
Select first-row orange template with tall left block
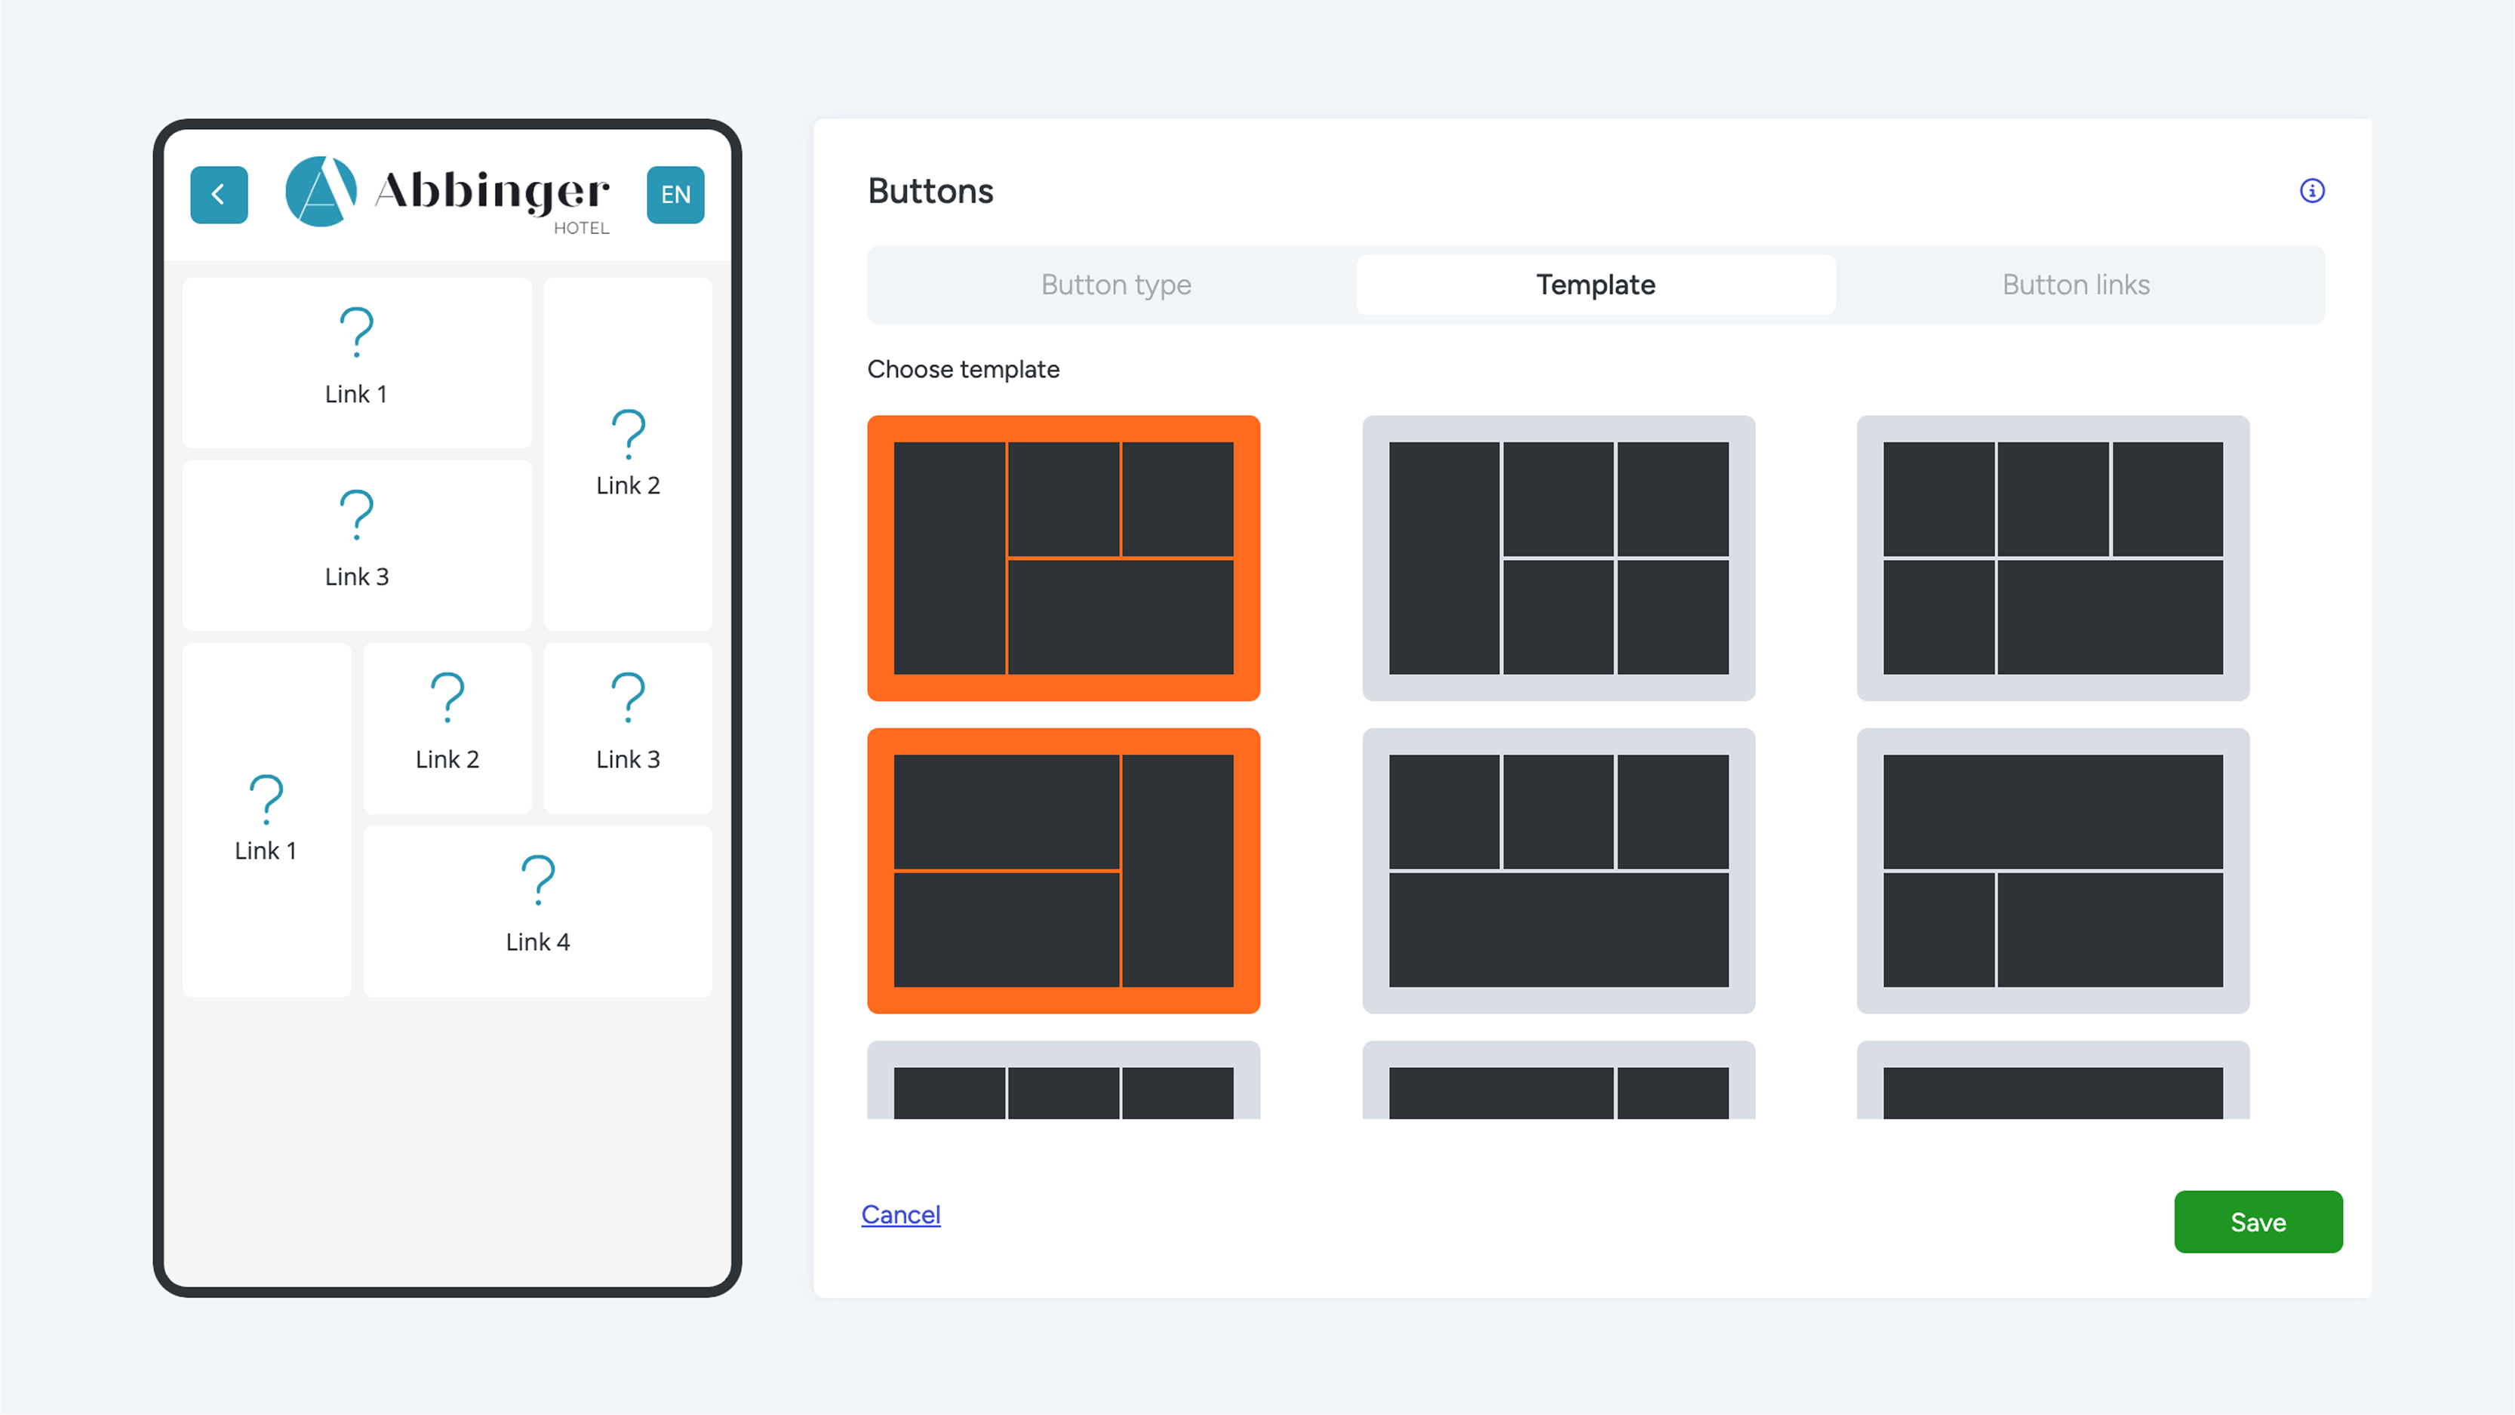pos(1063,558)
